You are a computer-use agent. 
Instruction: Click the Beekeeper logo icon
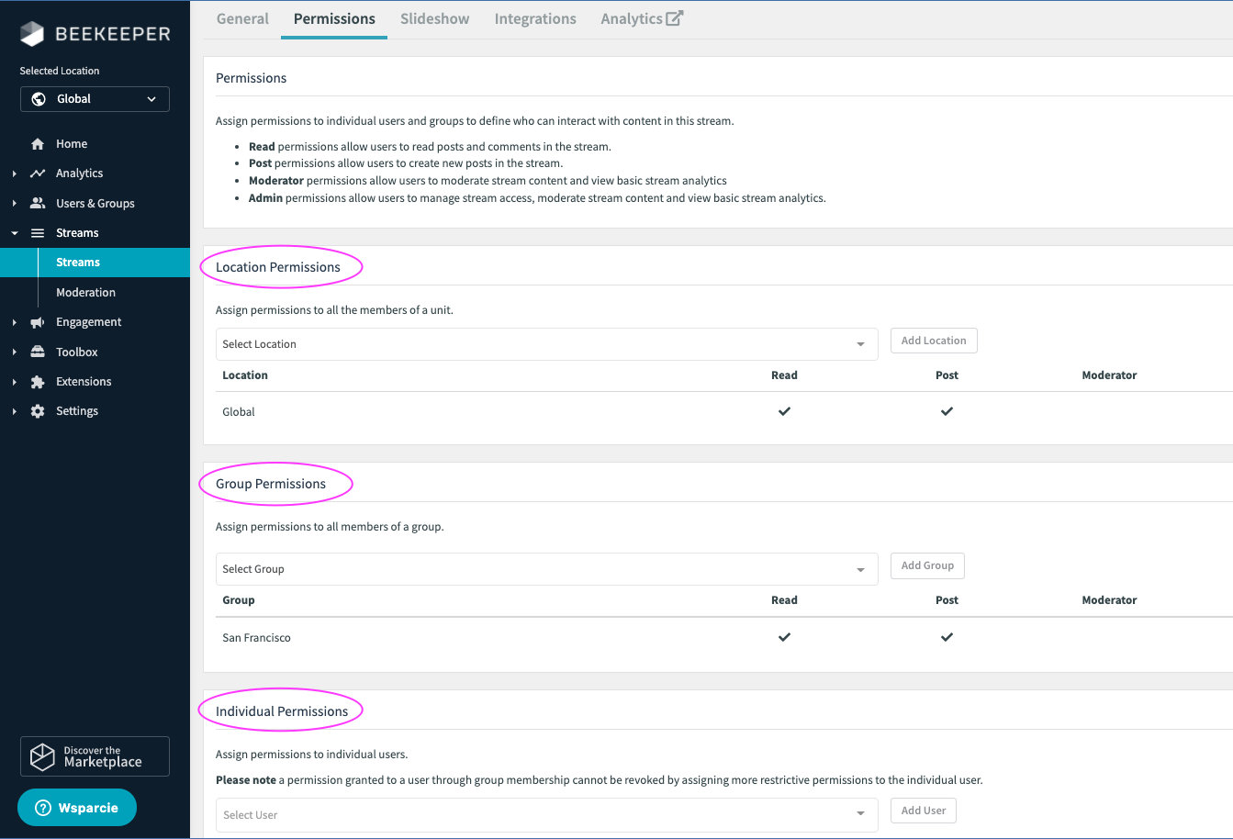[32, 34]
